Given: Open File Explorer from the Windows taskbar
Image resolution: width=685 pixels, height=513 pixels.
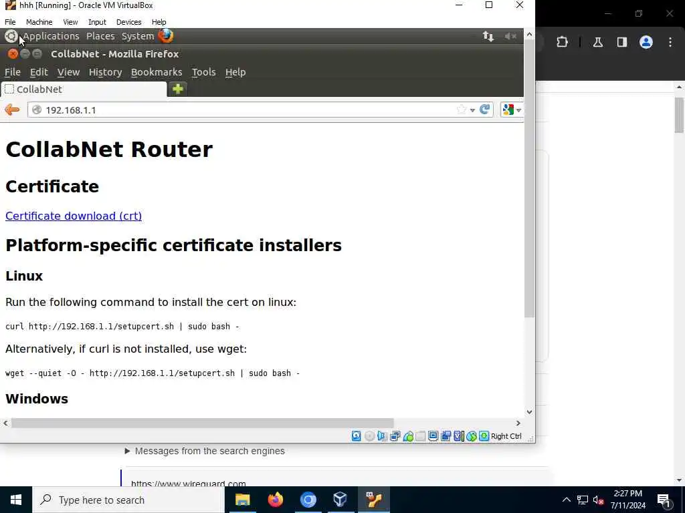Looking at the screenshot, I should click(242, 500).
